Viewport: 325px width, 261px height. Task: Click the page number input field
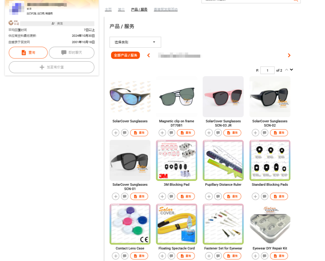coord(267,70)
